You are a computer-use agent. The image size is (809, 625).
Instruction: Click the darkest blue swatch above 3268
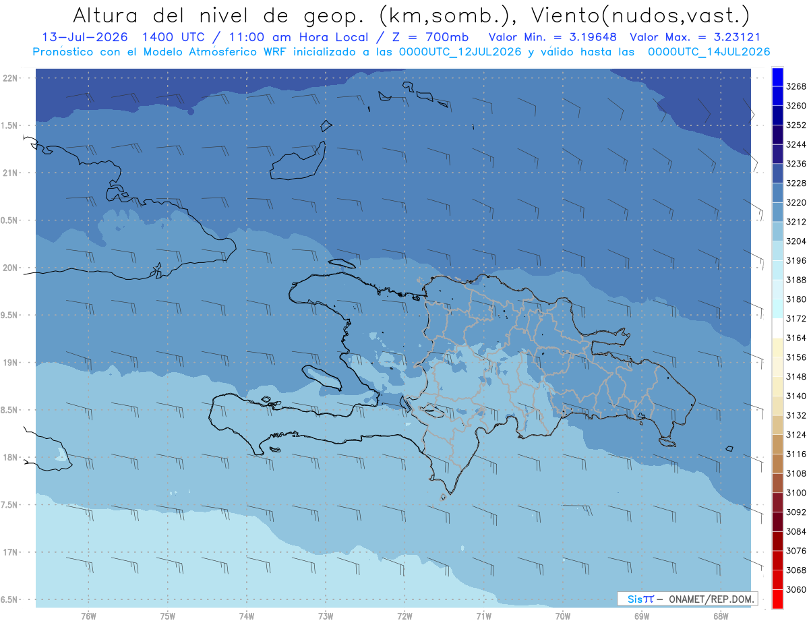(x=777, y=77)
